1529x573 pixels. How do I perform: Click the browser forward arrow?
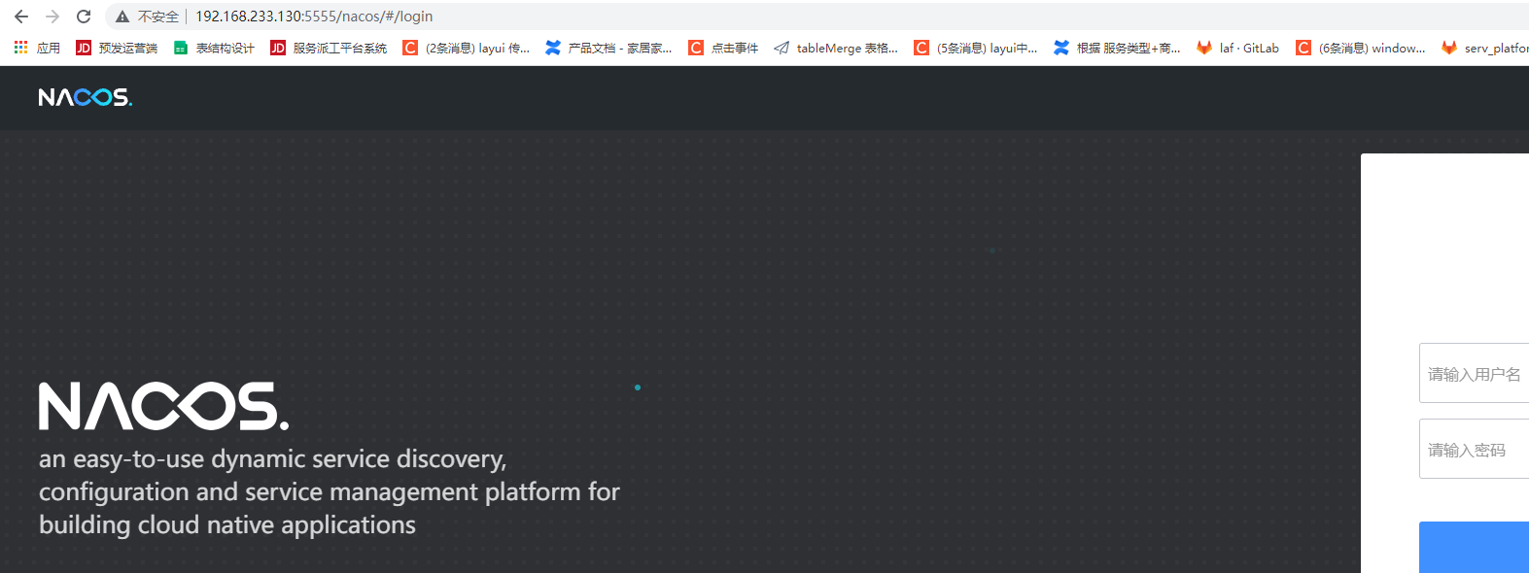click(52, 17)
